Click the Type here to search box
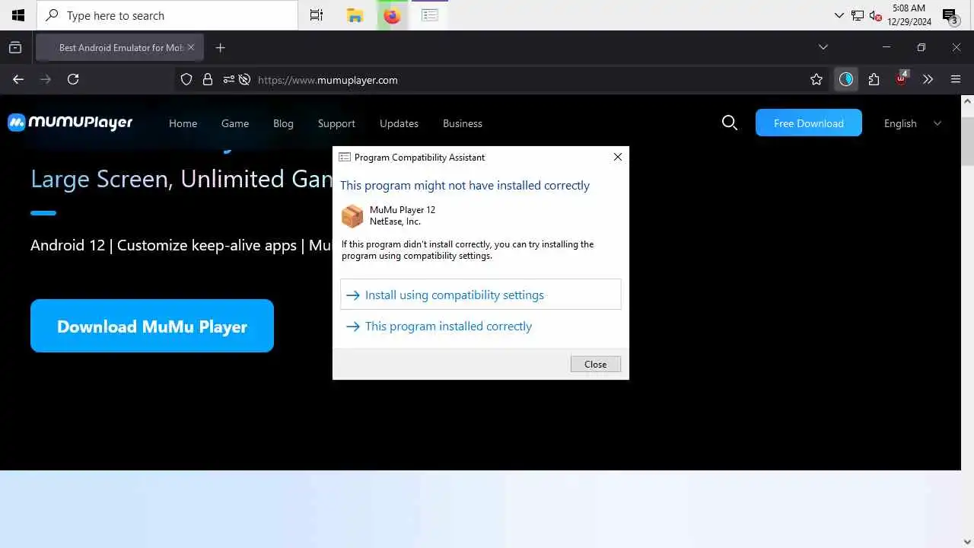 (167, 15)
